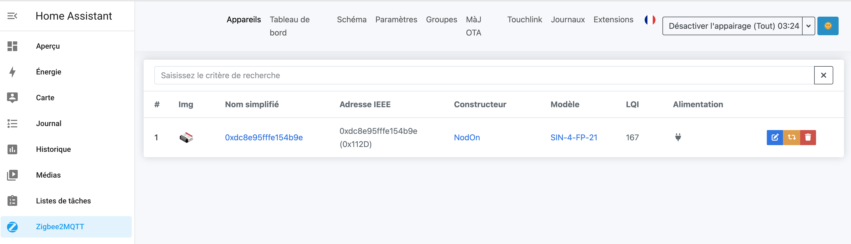Click the Img column header

click(186, 104)
